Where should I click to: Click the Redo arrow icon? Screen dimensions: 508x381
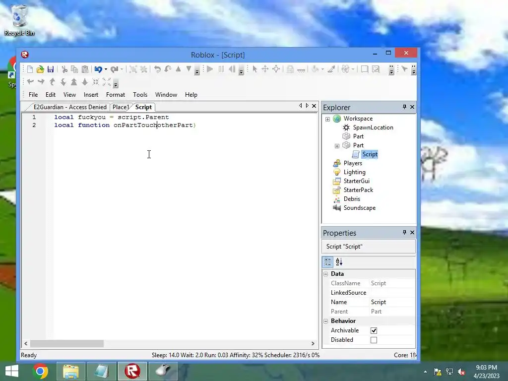pos(114,69)
